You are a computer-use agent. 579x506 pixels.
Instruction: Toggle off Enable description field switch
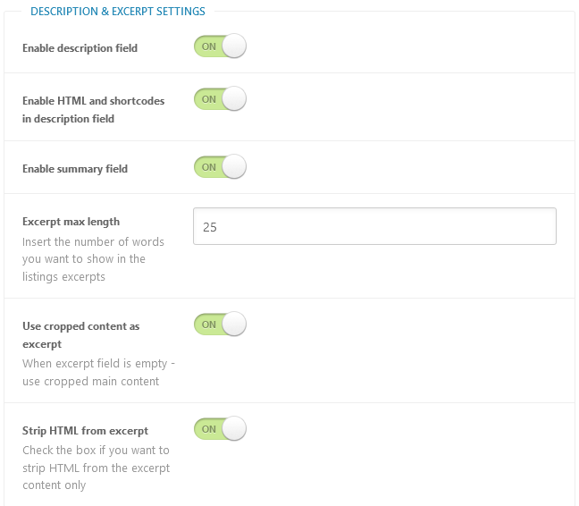220,46
